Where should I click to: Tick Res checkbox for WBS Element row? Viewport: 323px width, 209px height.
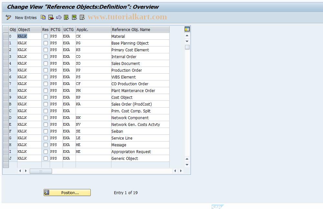pyautogui.click(x=46, y=77)
